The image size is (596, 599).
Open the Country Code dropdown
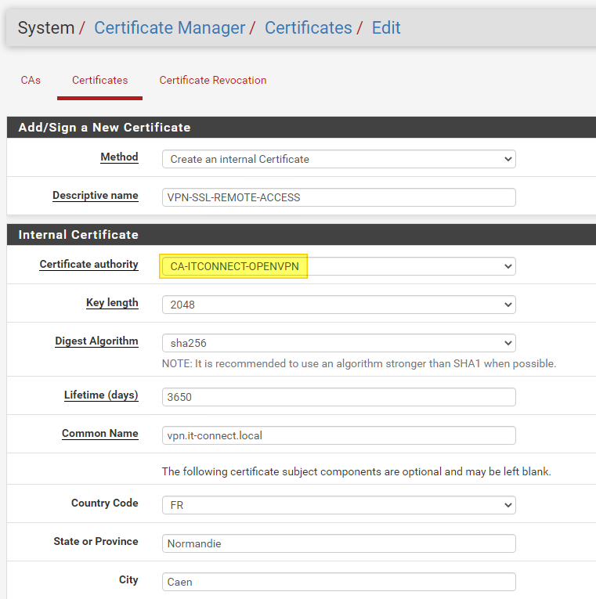(338, 505)
